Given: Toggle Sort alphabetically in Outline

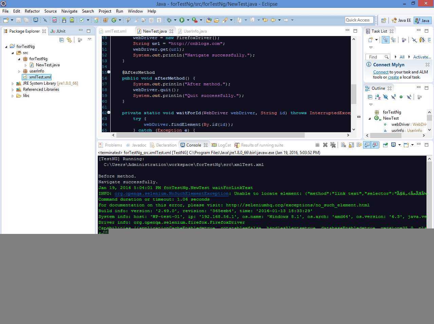Looking at the screenshot, I should click(378, 97).
